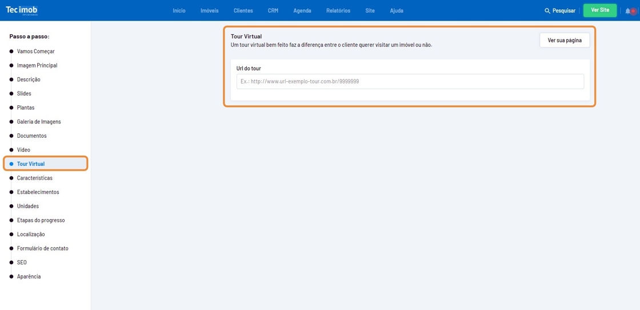Image resolution: width=640 pixels, height=310 pixels.
Task: Navigate to Relatórios in the top bar
Action: [338, 10]
